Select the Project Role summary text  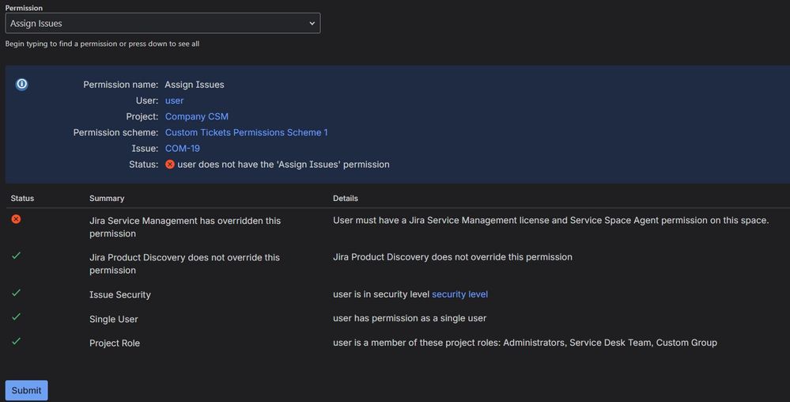point(115,343)
